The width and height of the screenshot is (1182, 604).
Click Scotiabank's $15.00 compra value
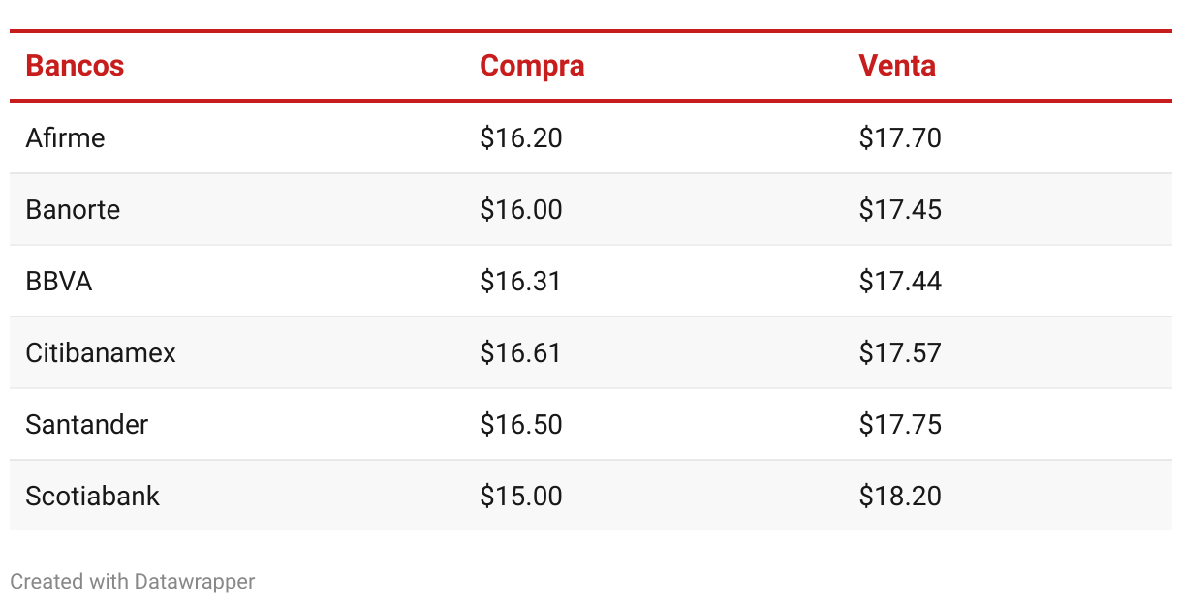pyautogui.click(x=521, y=496)
